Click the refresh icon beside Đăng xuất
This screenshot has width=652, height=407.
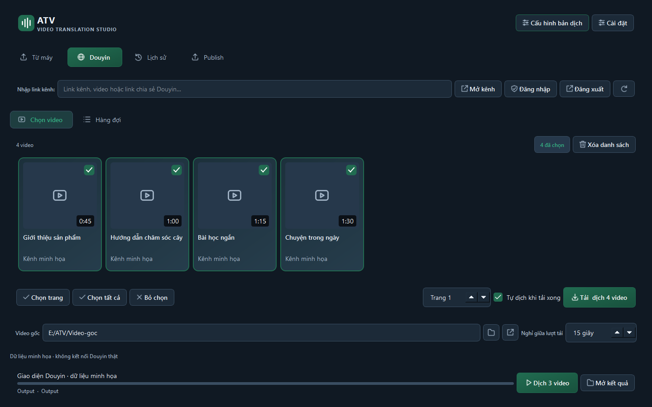[x=624, y=89]
